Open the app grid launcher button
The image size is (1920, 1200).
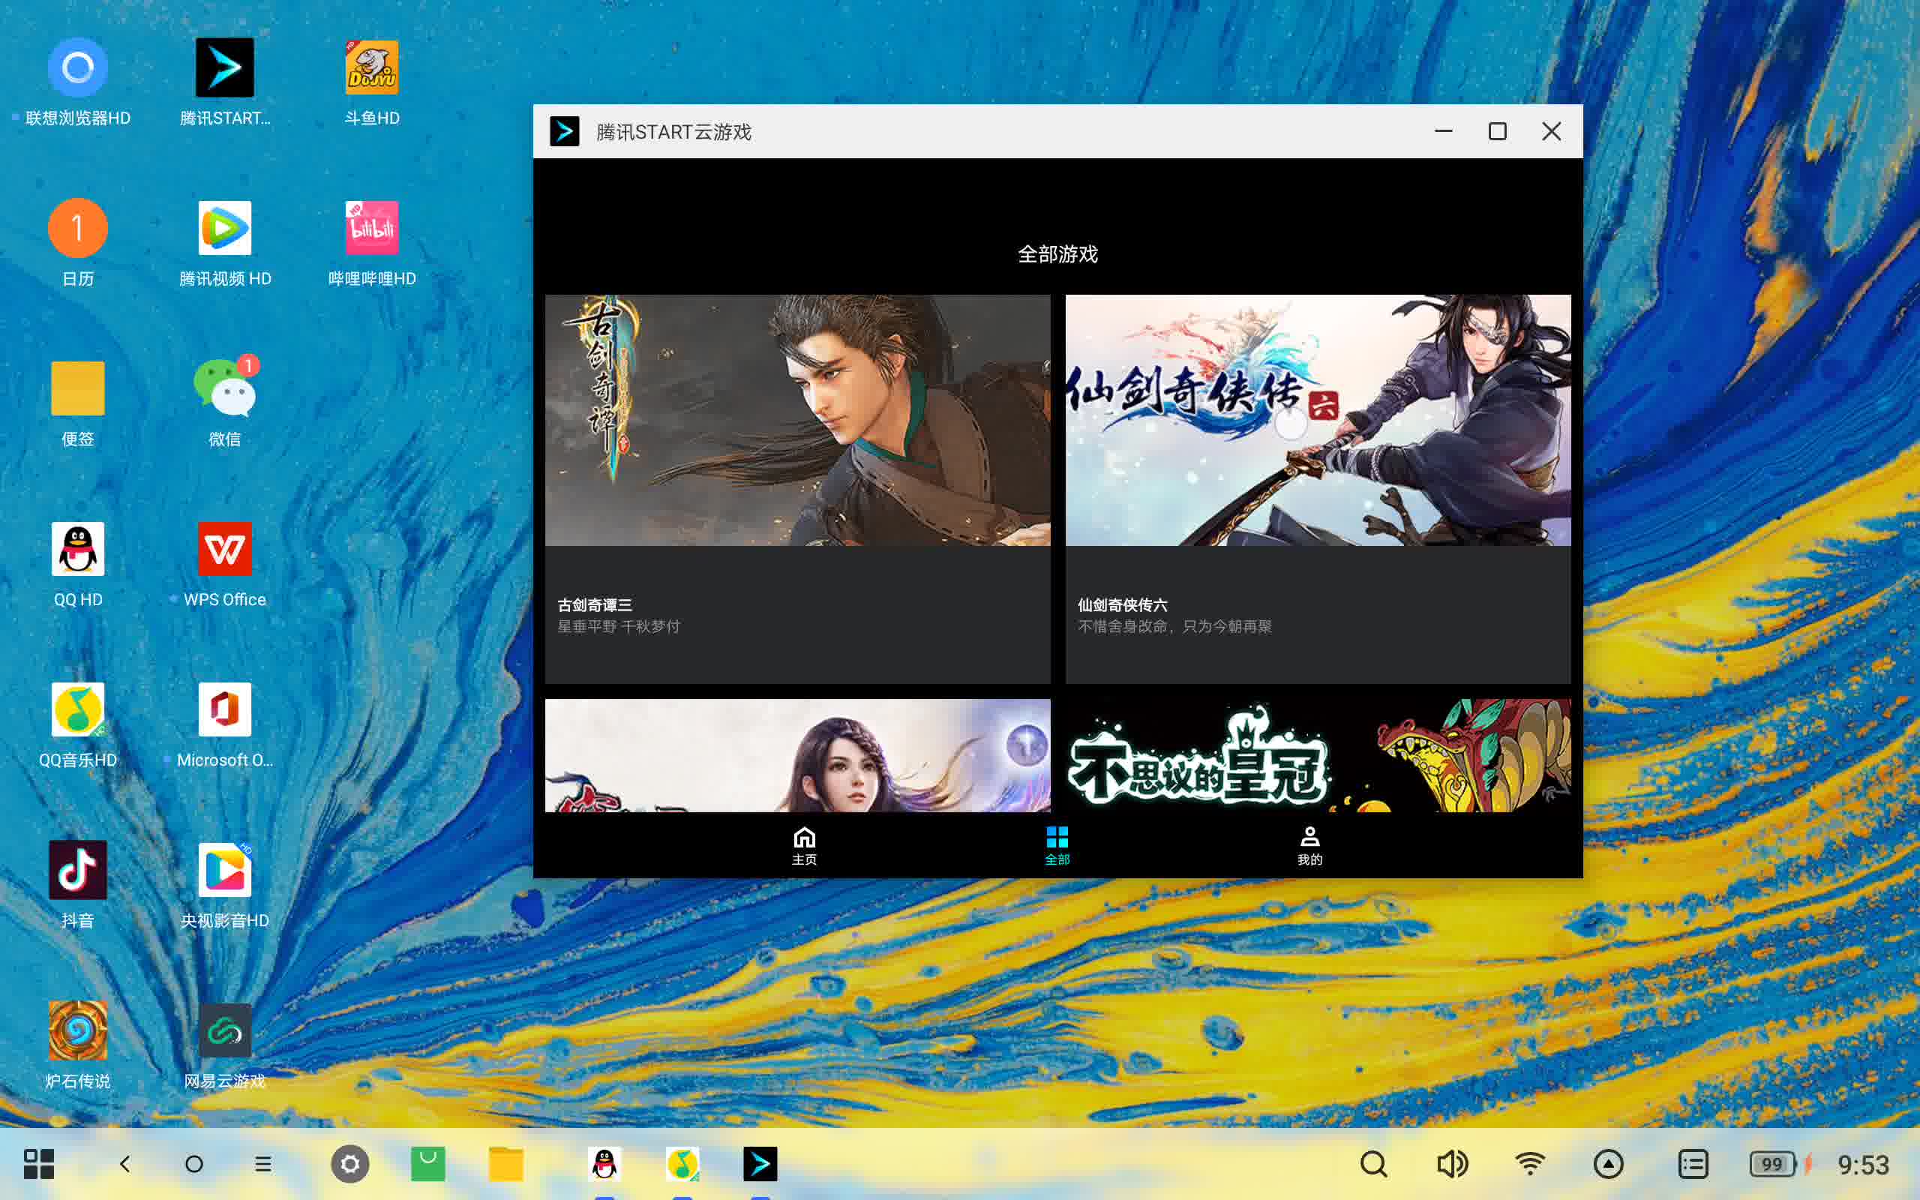point(39,1164)
